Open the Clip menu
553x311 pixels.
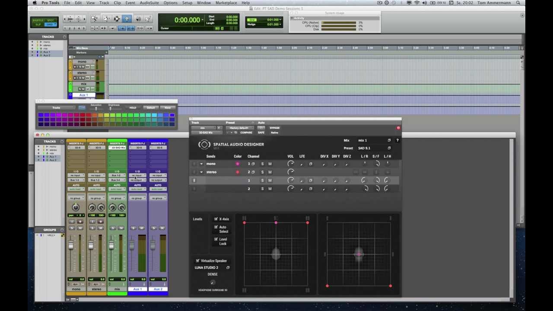tap(117, 3)
